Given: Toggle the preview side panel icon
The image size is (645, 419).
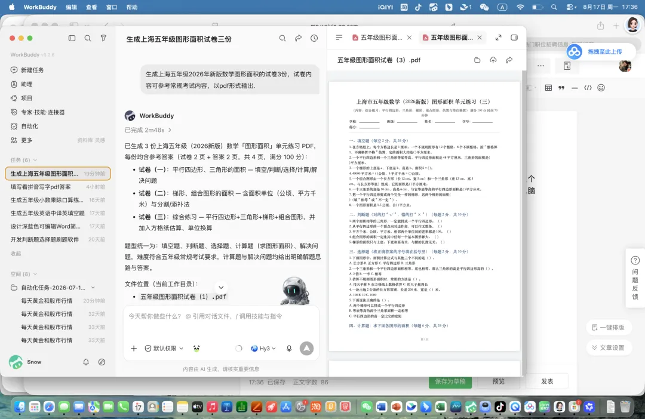Looking at the screenshot, I should 514,38.
